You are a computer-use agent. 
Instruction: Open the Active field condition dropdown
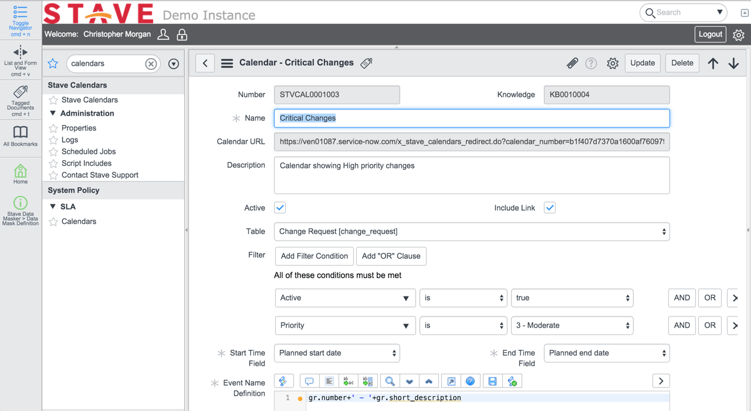pyautogui.click(x=345, y=298)
